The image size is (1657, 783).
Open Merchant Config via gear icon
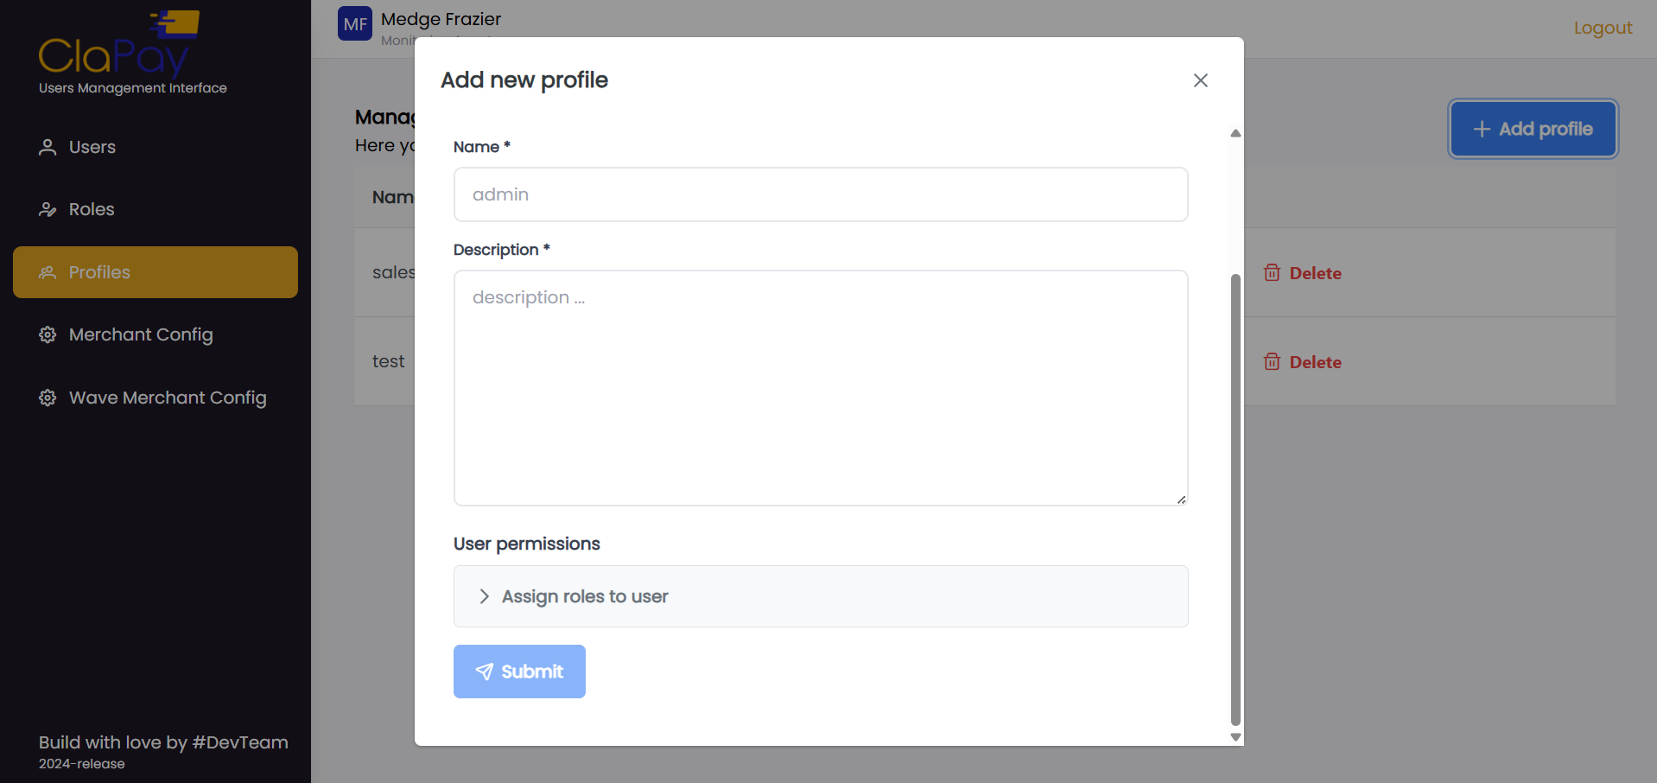pos(47,334)
